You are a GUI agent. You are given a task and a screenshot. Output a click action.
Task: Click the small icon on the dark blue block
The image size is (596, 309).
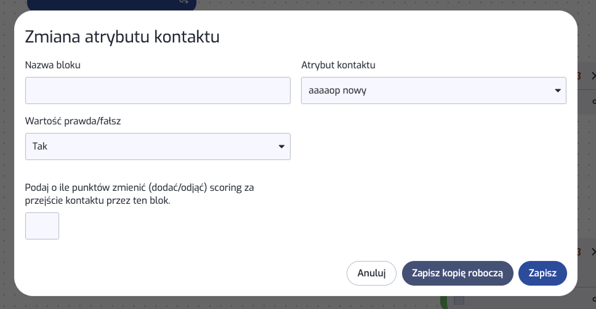183,2
